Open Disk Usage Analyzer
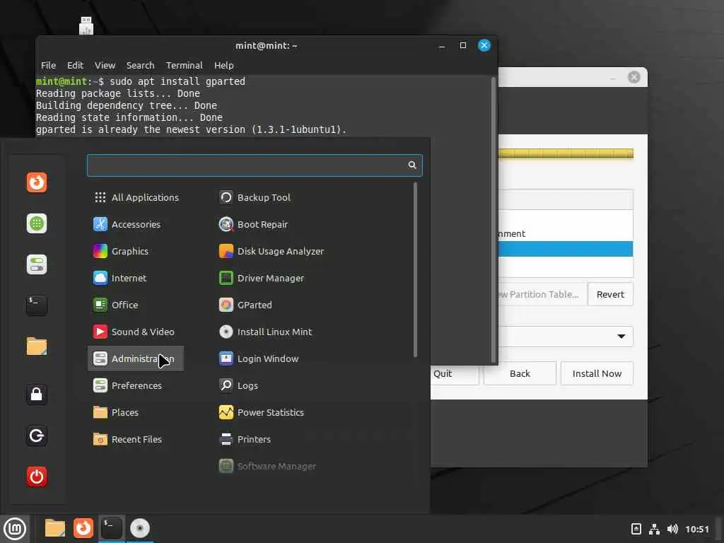This screenshot has width=724, height=543. [x=271, y=251]
